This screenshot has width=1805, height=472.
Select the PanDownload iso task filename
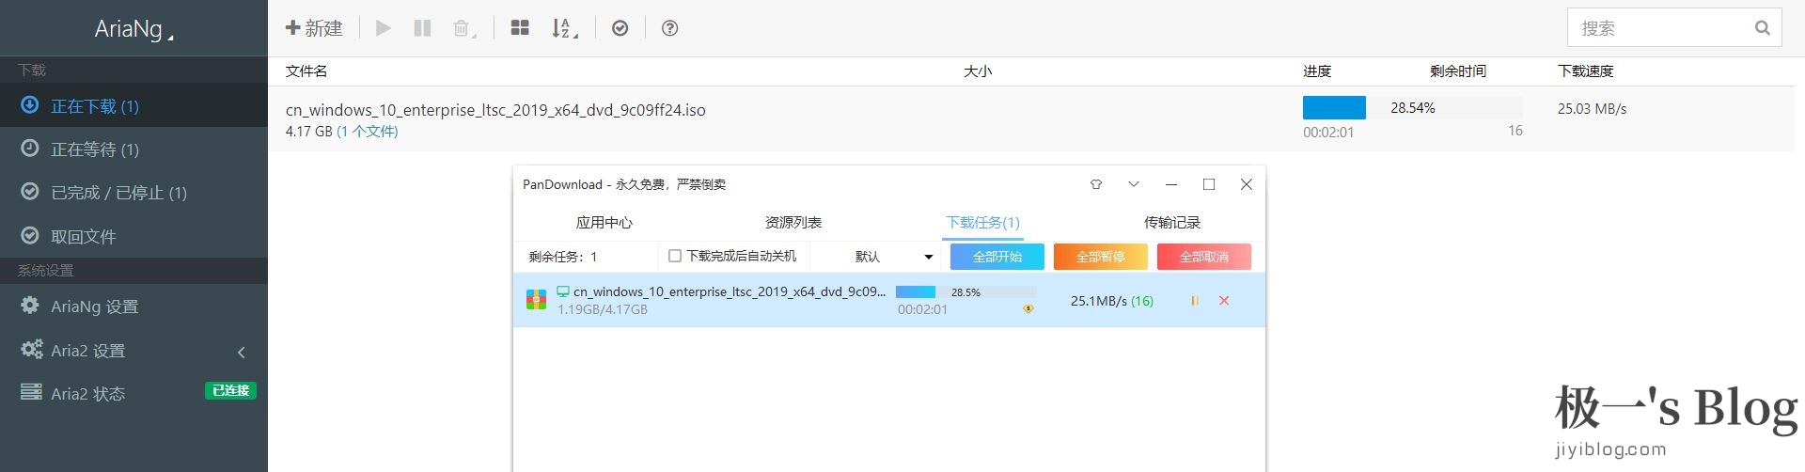(x=730, y=291)
